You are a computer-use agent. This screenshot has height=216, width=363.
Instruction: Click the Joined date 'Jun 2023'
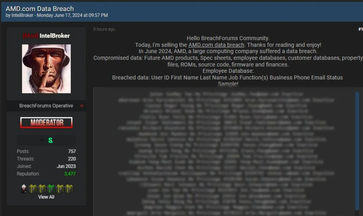(x=66, y=166)
